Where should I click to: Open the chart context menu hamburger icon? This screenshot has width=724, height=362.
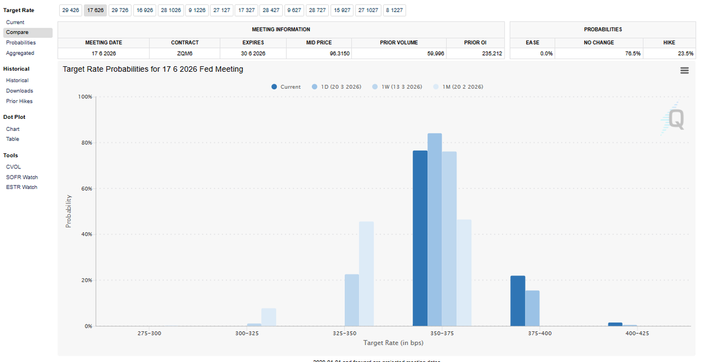(x=684, y=71)
